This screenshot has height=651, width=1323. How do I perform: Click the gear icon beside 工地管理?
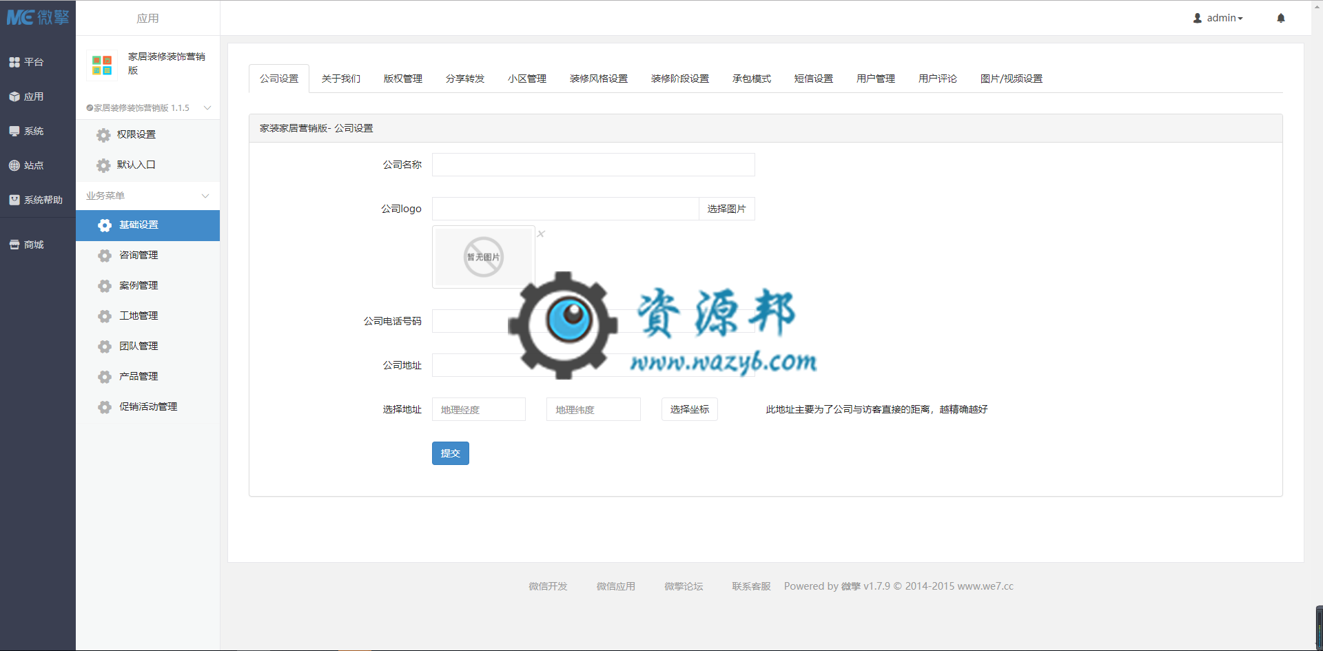pos(105,316)
